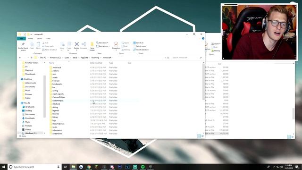Click Copy path in Clipboard group
This screenshot has height=170, width=302.
[48, 46]
